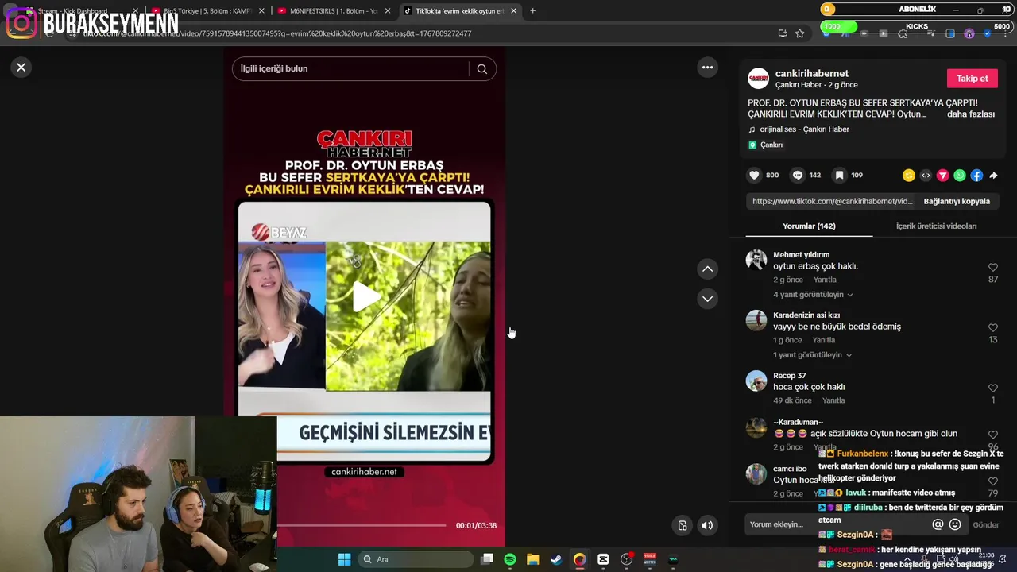Expand caption with daha fazlası
Viewport: 1017px width, 572px height.
(x=970, y=114)
